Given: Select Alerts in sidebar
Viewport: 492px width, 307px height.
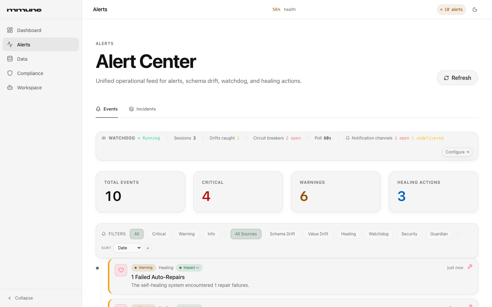Looking at the screenshot, I should tap(41, 45).
